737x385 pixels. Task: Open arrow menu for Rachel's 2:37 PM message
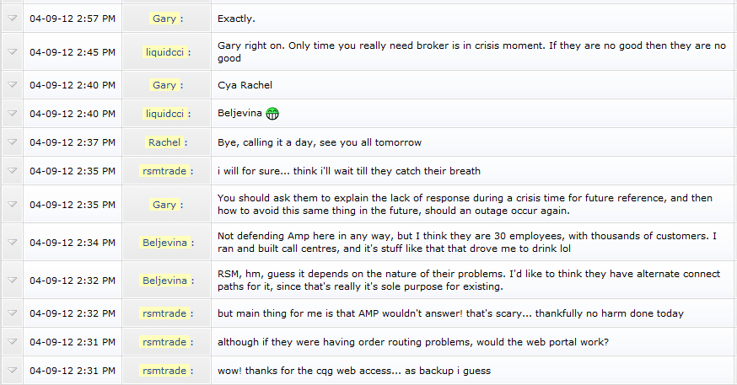[x=12, y=142]
